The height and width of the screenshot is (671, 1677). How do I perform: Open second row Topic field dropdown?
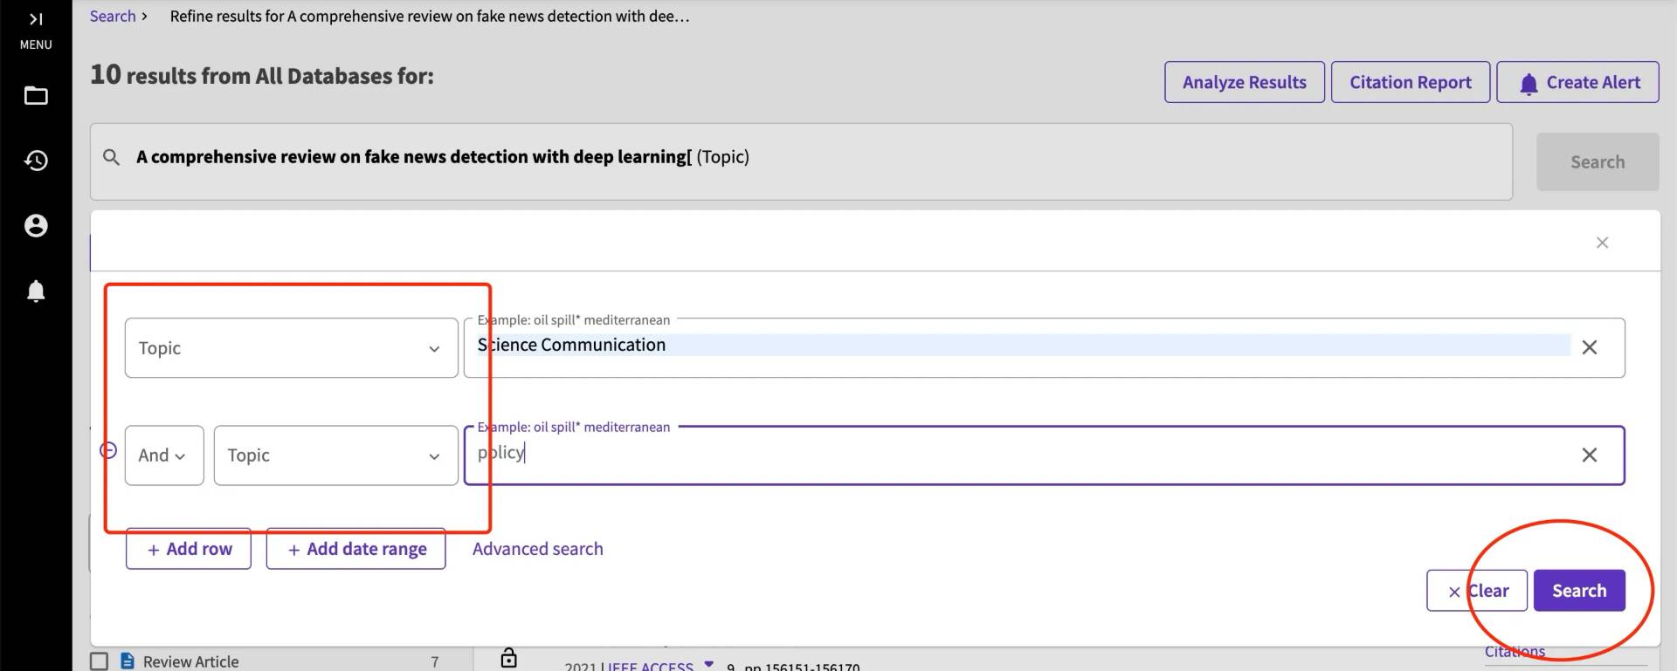pos(336,455)
